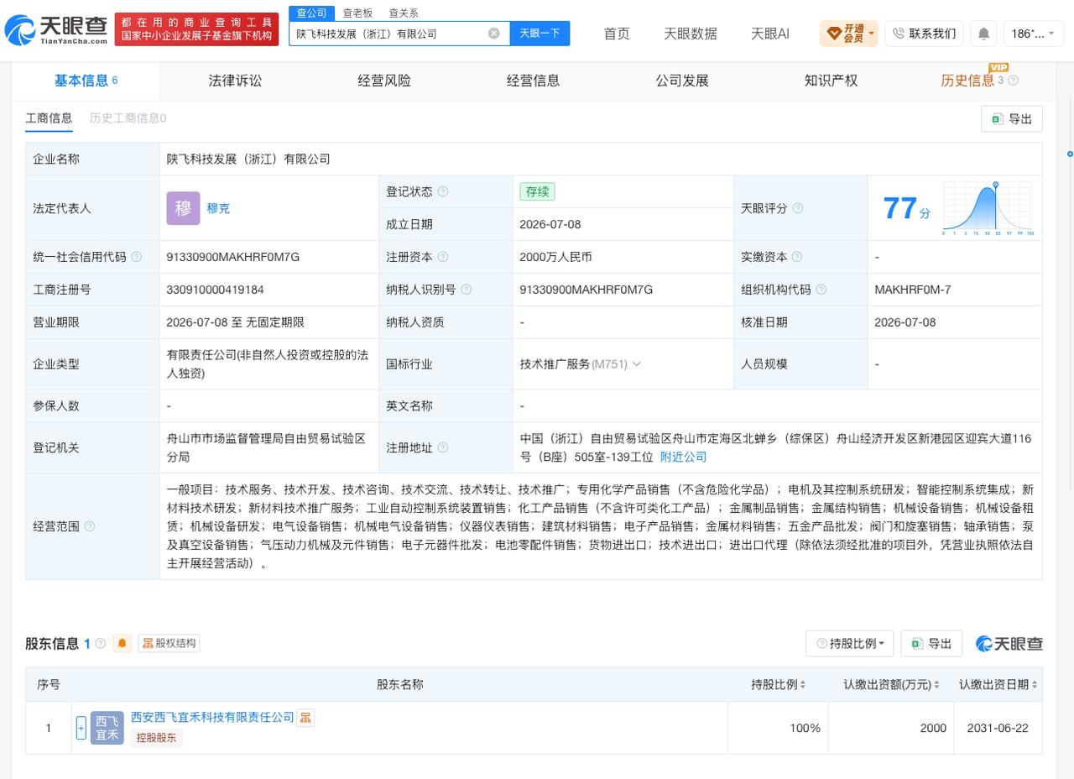
Task: Click the purple 穆 avatar of legal representative
Action: pyautogui.click(x=183, y=208)
